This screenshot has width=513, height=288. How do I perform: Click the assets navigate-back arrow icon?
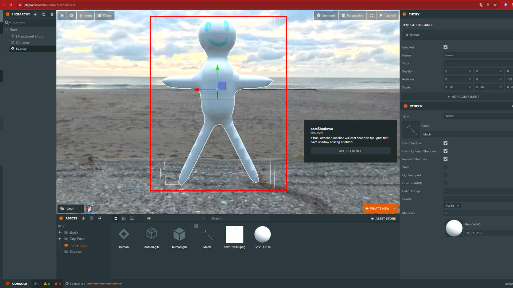tap(100, 218)
